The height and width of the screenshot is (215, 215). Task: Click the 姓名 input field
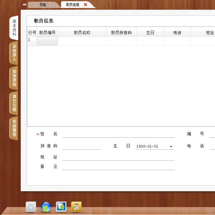[119, 134]
